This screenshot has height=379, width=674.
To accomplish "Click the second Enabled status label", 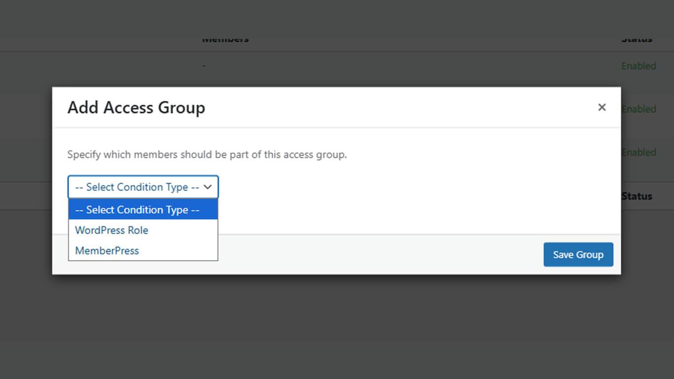I will (x=639, y=109).
